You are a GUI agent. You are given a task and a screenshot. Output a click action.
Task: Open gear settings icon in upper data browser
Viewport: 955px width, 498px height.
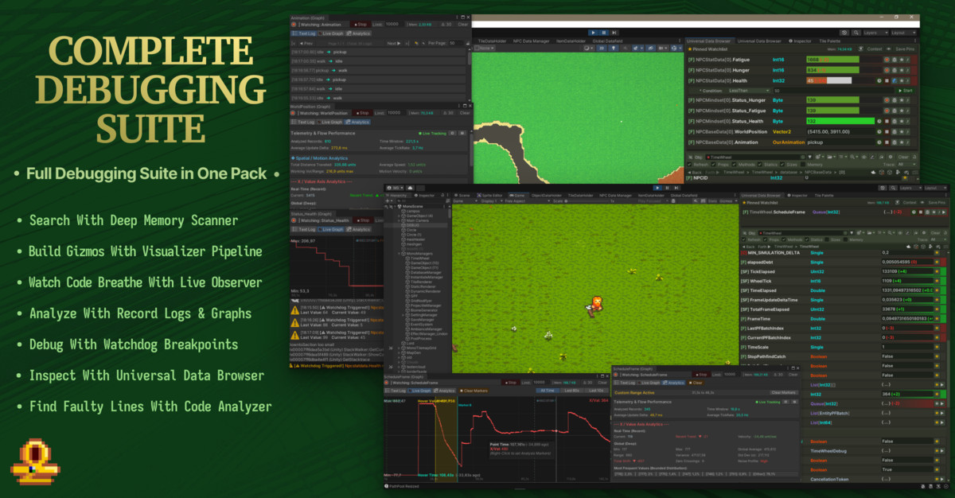click(x=891, y=157)
